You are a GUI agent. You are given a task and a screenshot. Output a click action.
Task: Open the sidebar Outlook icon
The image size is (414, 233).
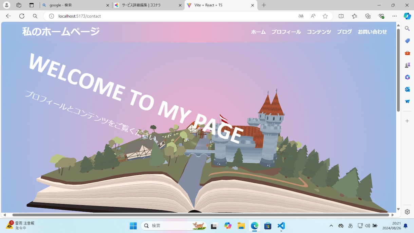pos(407,89)
